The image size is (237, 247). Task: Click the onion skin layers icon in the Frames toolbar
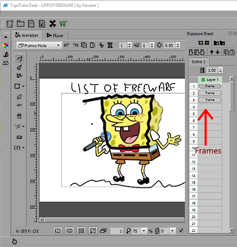137,45
